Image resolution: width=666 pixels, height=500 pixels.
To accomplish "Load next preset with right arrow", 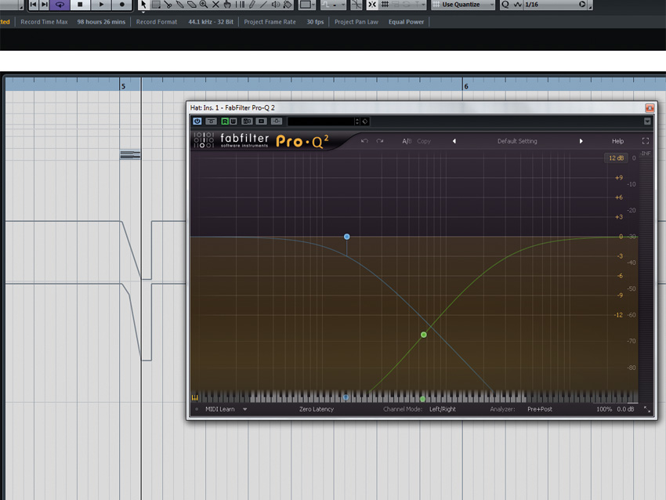I will pos(581,141).
